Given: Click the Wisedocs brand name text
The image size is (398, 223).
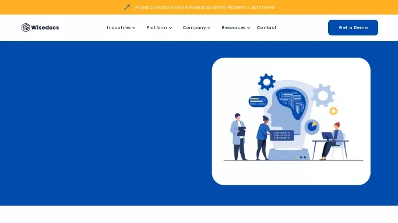Looking at the screenshot, I should tap(45, 27).
